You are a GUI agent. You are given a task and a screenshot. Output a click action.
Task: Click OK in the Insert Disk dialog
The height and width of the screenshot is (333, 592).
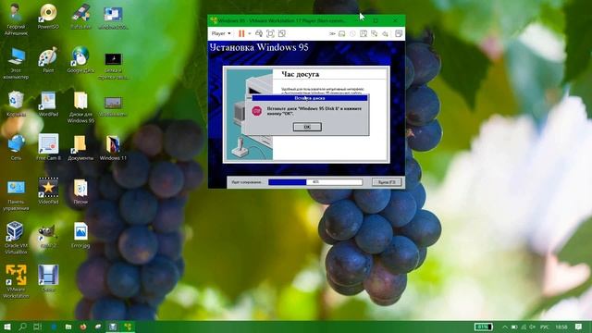click(x=307, y=127)
